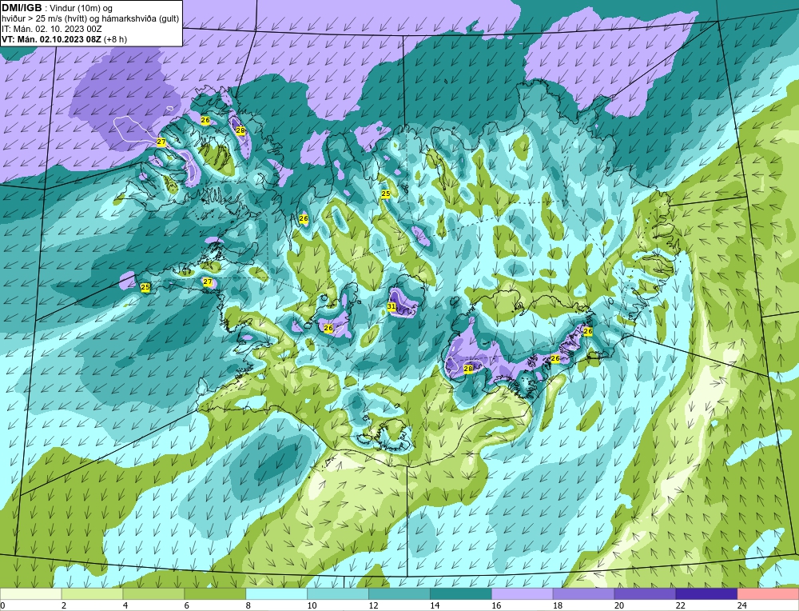Click the legend scale value 16
The height and width of the screenshot is (611, 799).
[x=496, y=605]
